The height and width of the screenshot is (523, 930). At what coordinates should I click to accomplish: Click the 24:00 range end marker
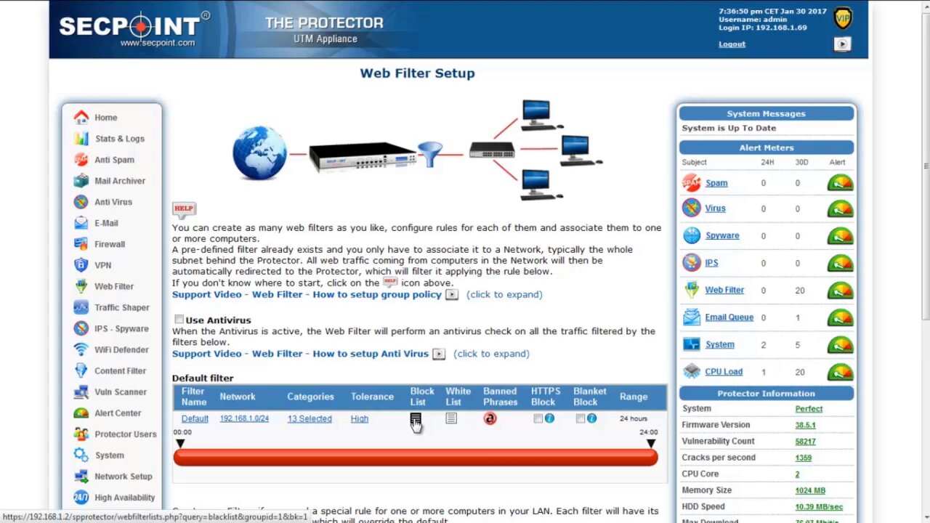pos(651,443)
